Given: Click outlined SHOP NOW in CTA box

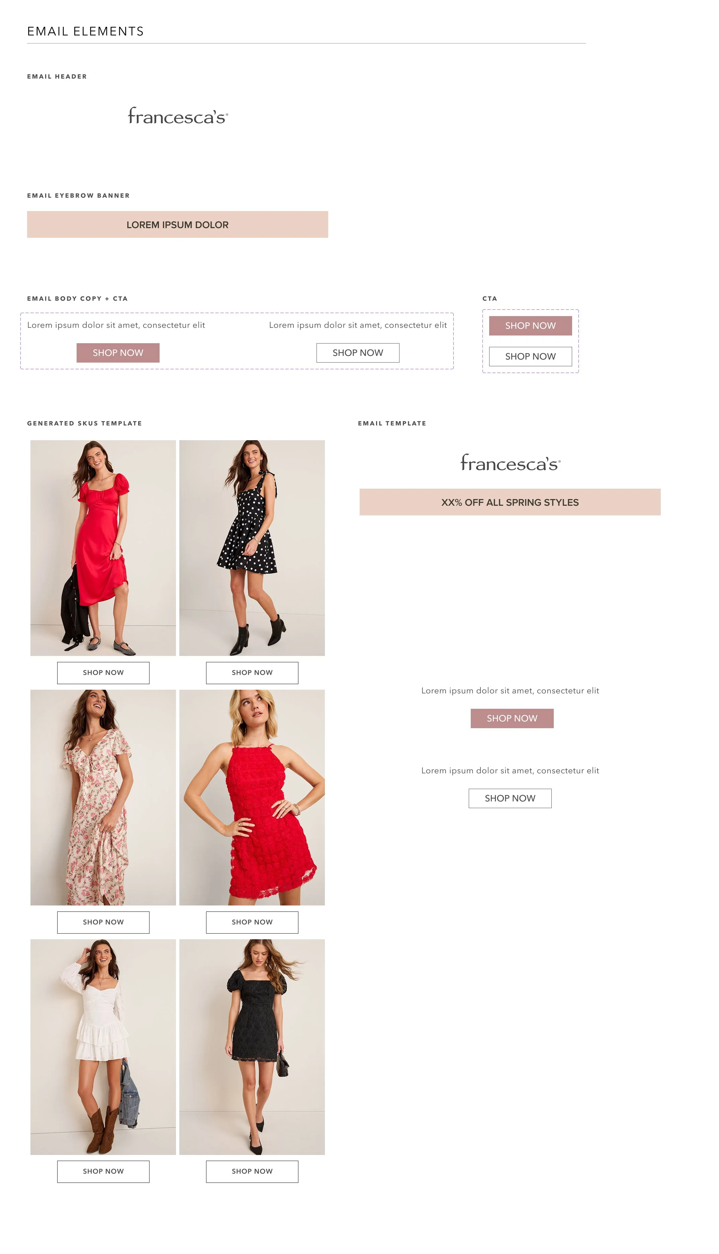Looking at the screenshot, I should (530, 357).
